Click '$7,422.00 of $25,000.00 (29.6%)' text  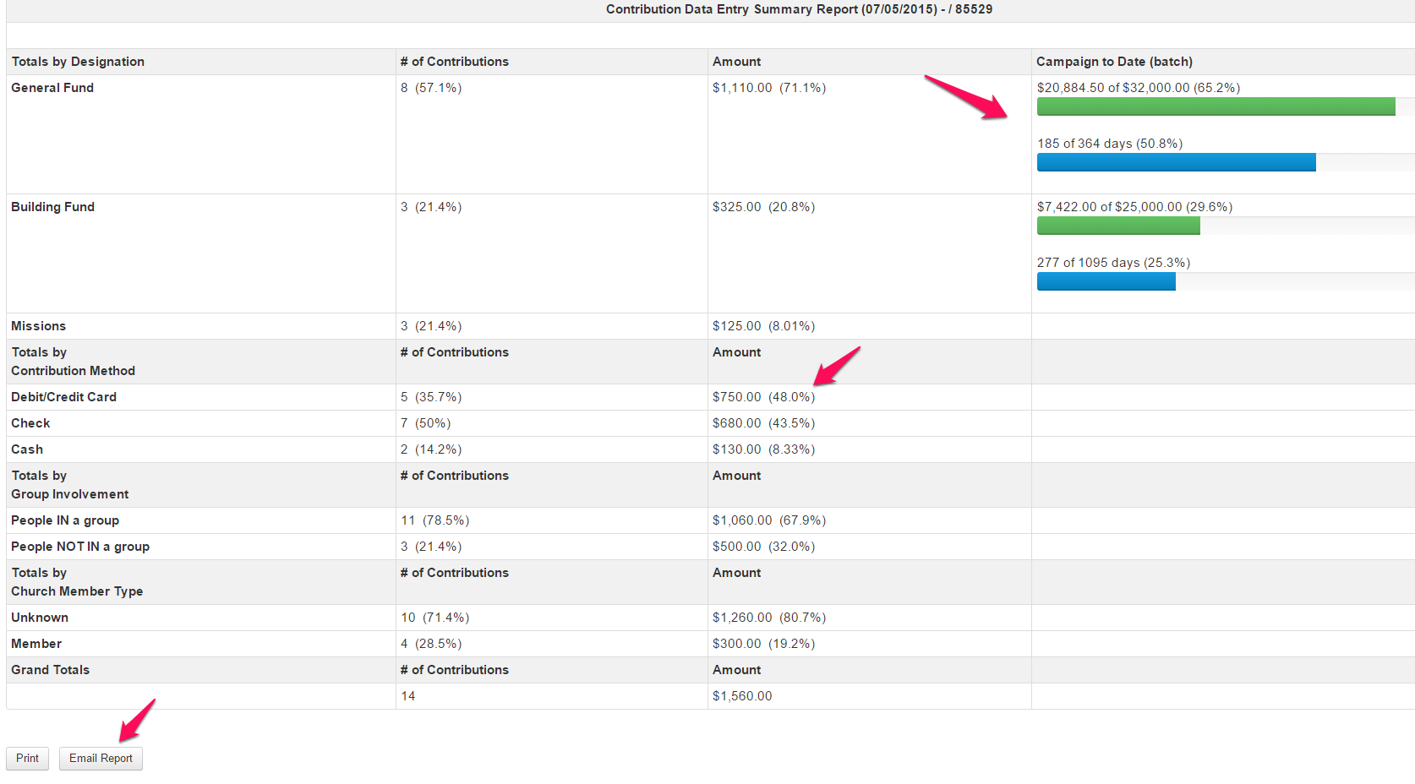tap(1134, 207)
